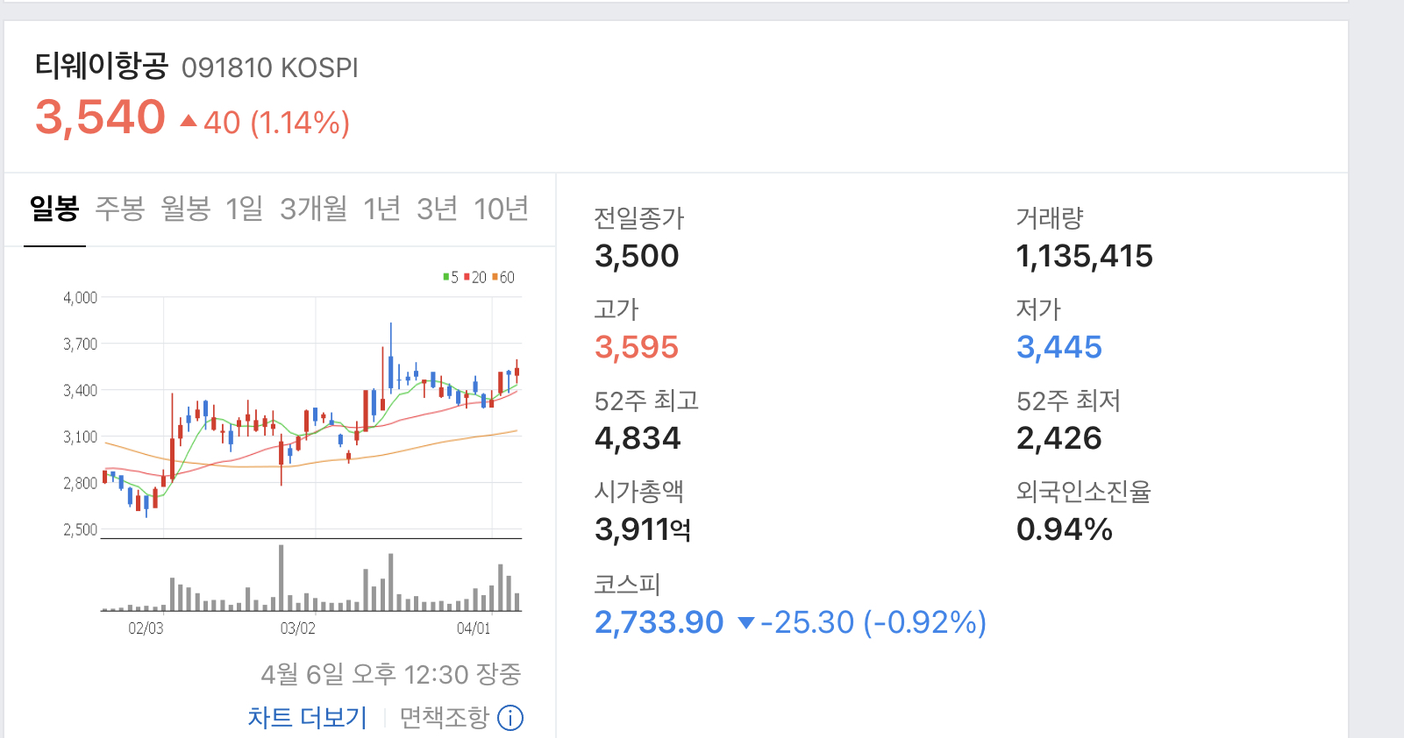Click the red up-triangle price change indicator
Image resolution: width=1404 pixels, height=738 pixels.
189,121
